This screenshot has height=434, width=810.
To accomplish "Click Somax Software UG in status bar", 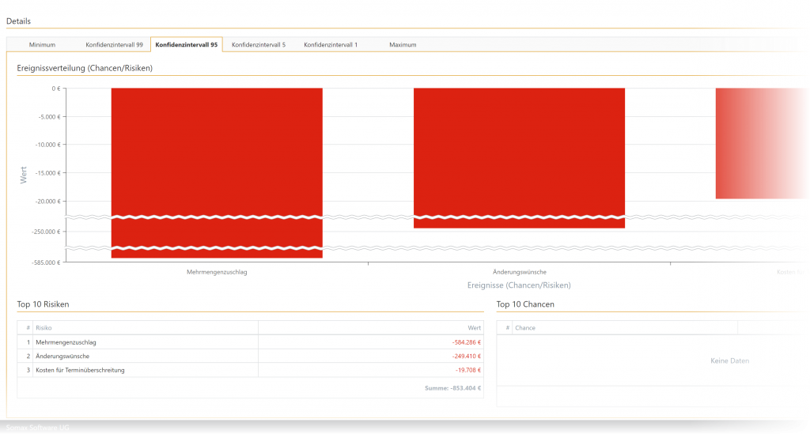I will click(38, 428).
